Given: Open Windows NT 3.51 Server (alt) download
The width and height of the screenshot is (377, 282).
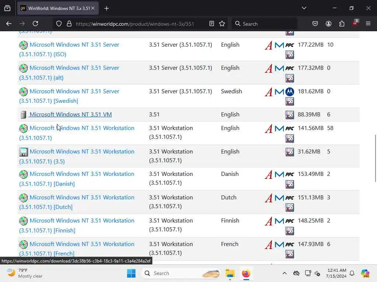Looking at the screenshot, I should 69,73.
